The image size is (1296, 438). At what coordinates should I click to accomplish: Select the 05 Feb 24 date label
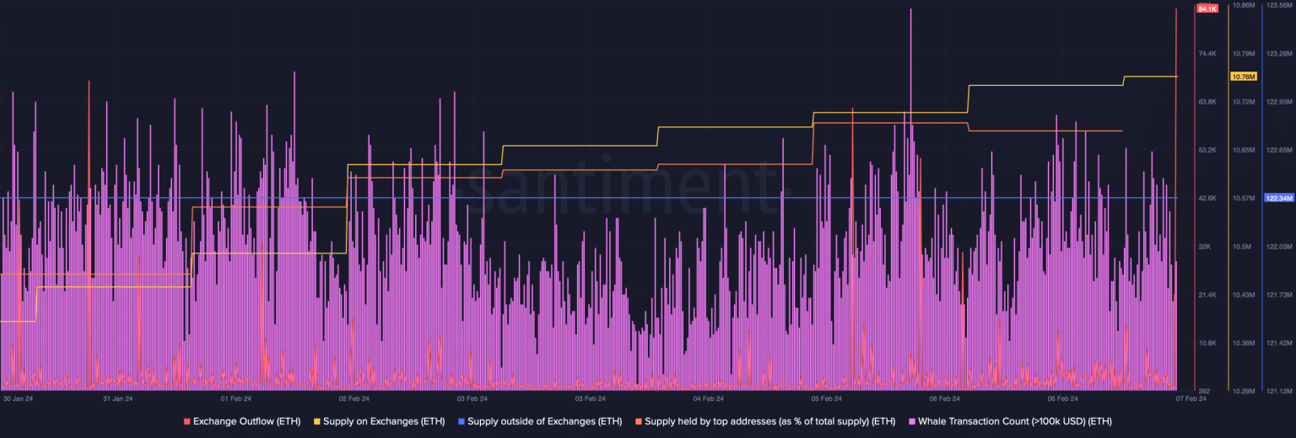click(826, 398)
